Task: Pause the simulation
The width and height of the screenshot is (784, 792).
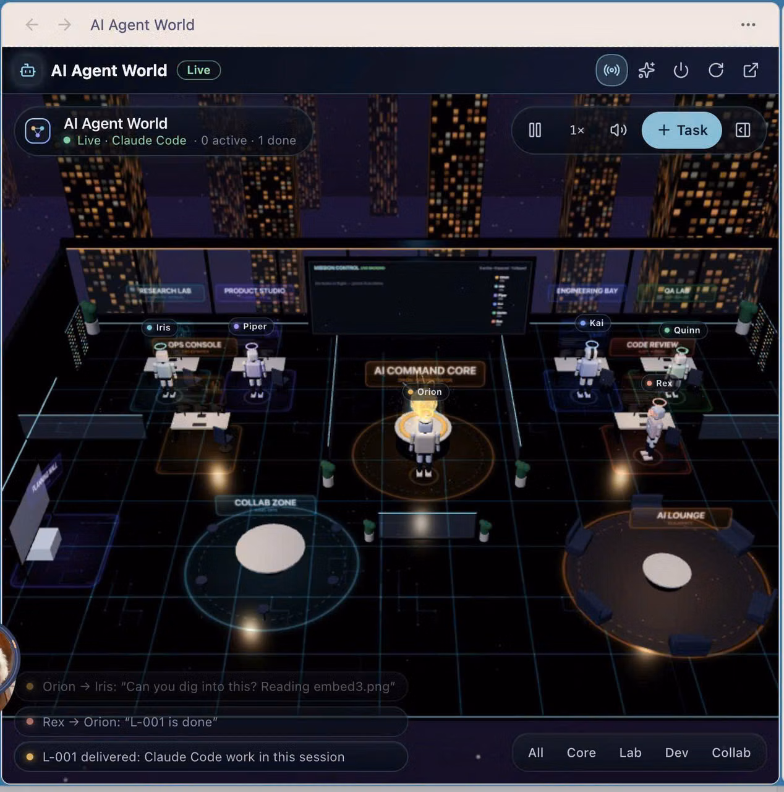Action: 535,130
